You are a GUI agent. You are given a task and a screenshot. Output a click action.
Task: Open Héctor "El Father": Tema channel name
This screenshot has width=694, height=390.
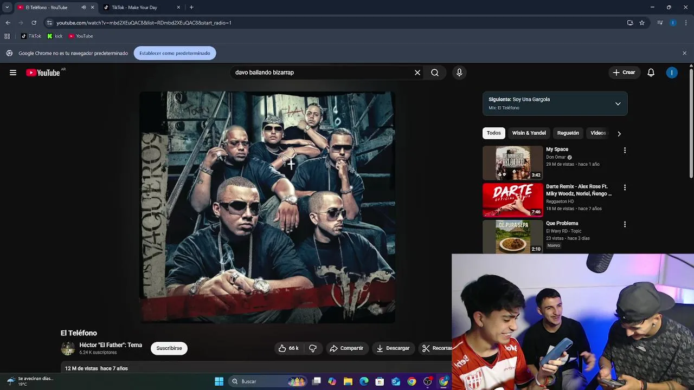111,345
